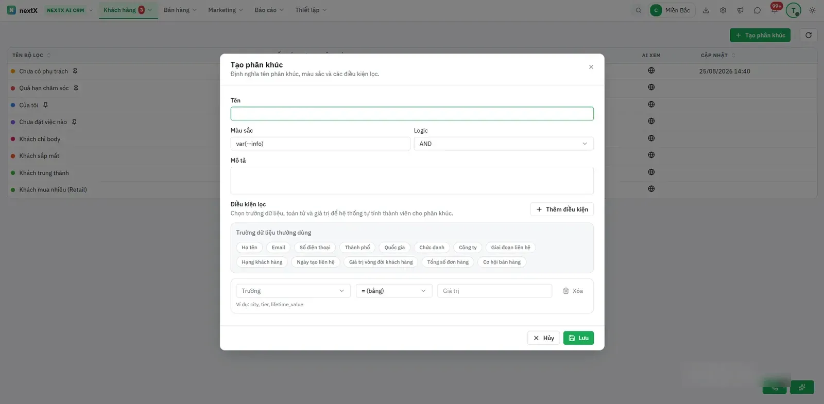The height and width of the screenshot is (404, 824).
Task: Open the Thiết lập menu
Action: (311, 10)
